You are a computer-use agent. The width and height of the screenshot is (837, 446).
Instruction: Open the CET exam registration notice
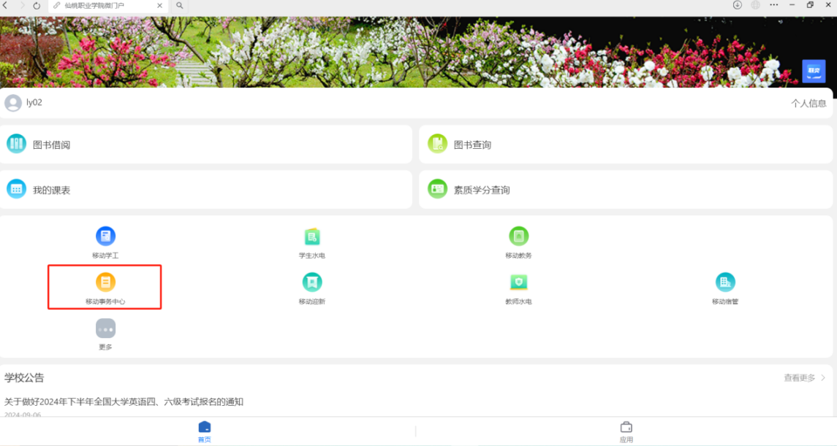click(x=124, y=401)
